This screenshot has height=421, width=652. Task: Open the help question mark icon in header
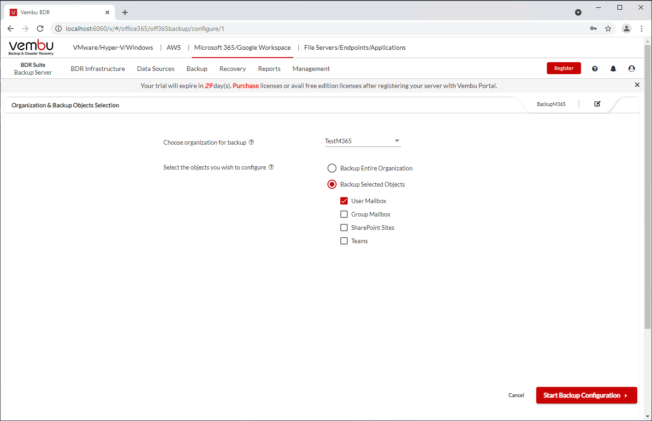pyautogui.click(x=595, y=69)
